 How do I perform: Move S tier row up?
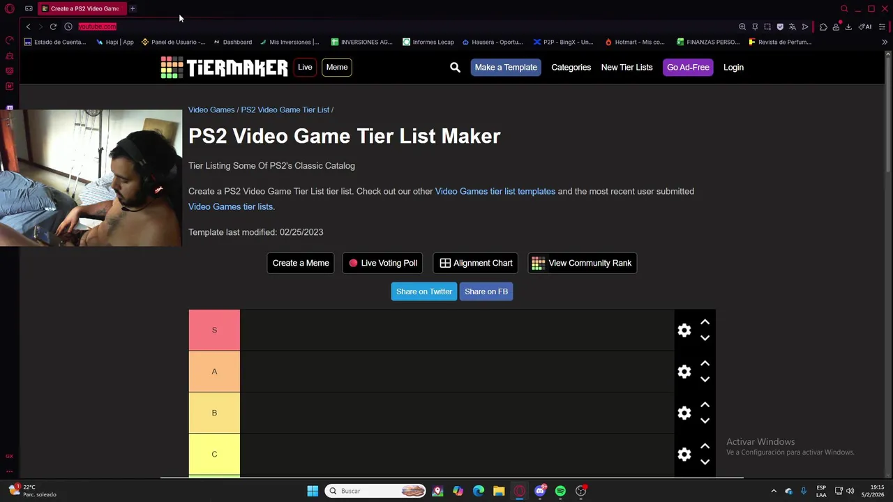[x=705, y=322]
